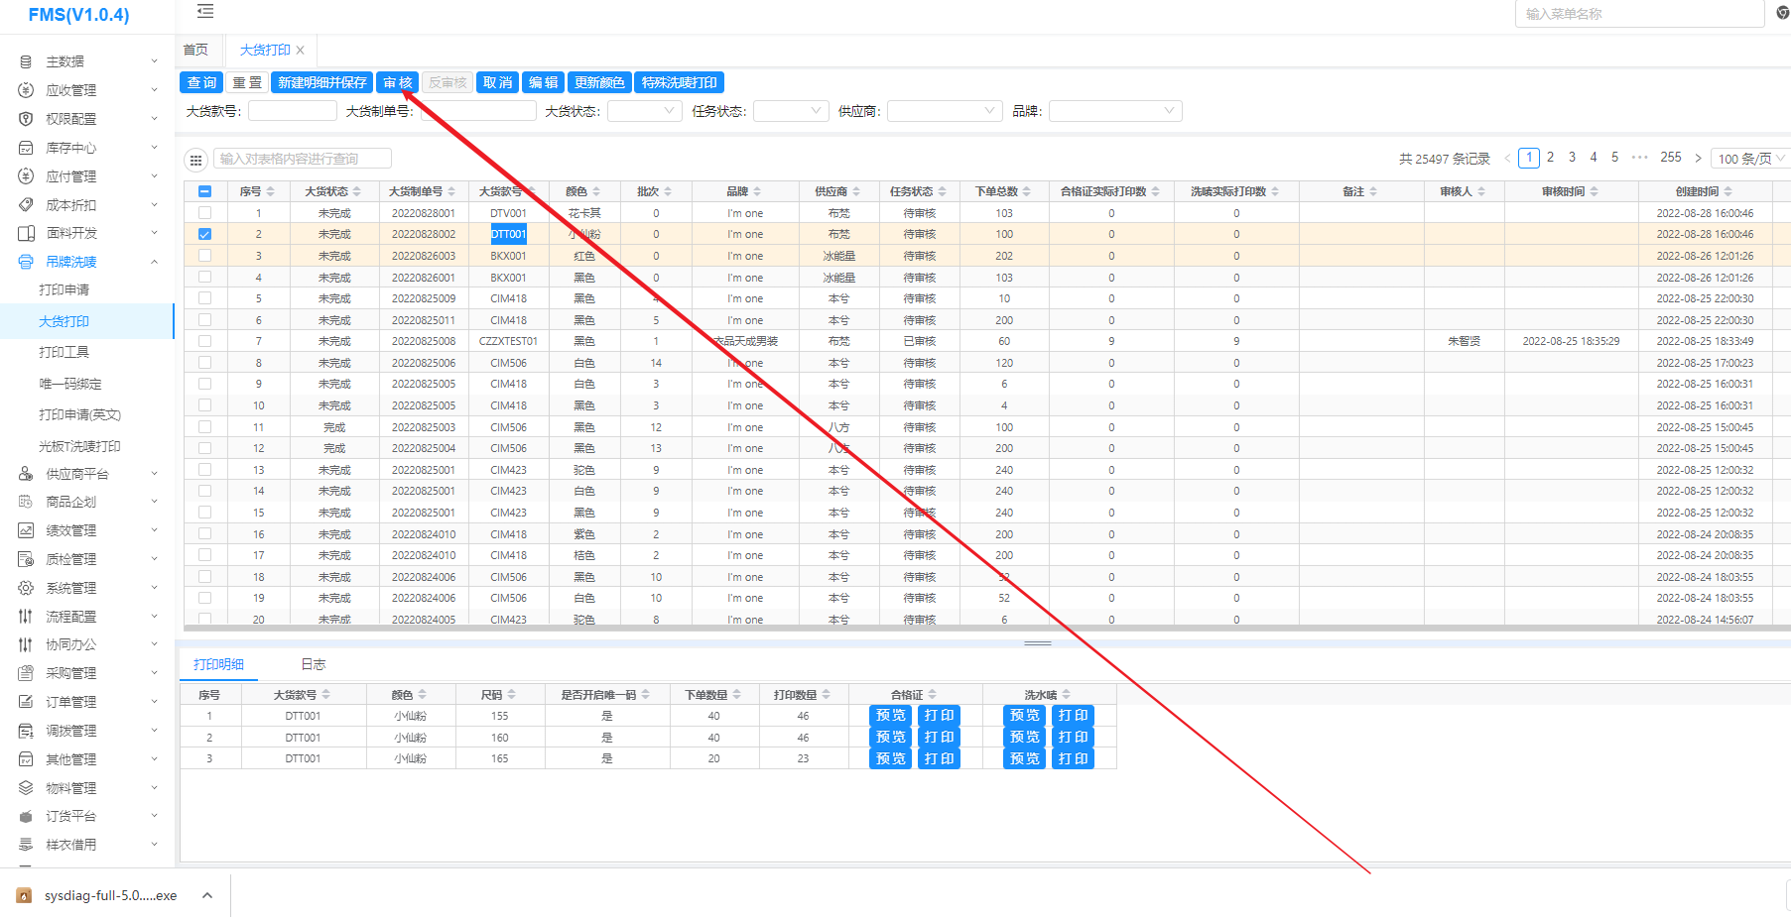
Task: Check the checkbox for row 1
Action: (204, 213)
